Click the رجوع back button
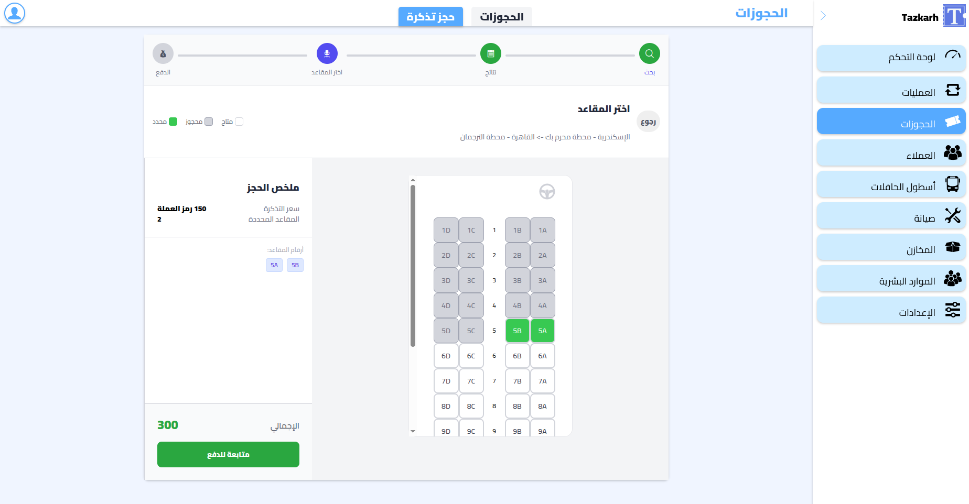This screenshot has width=969, height=504. pos(648,122)
